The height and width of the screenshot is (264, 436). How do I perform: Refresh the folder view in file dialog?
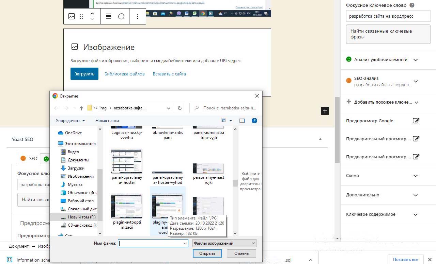point(180,108)
